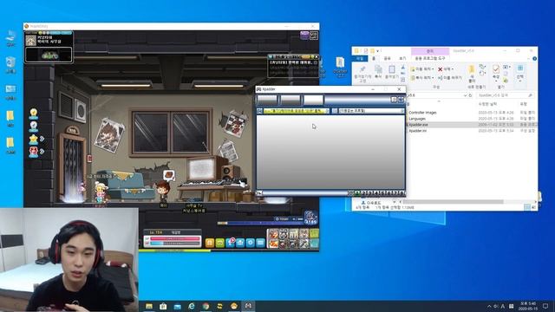Image resolution: width=555 pixels, height=312 pixels.
Task: Click the round level badge near experience bar
Action: pyautogui.click(x=310, y=218)
